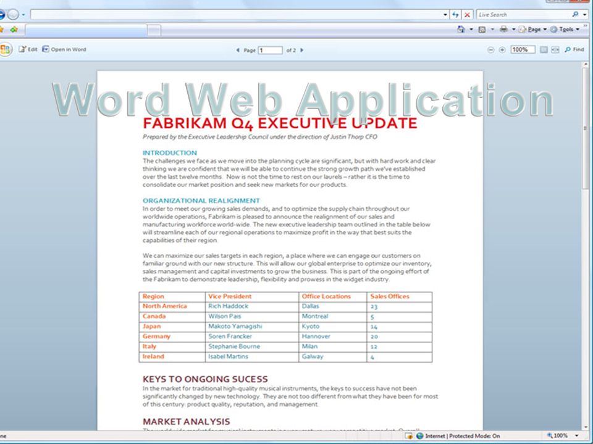Click the status bar 100% zoom button
This screenshot has width=593, height=444.
point(557,436)
